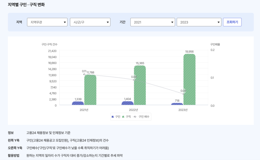260x160 pixels.
Task: Open the 시/군/구 district dropdown
Action: 90,22
